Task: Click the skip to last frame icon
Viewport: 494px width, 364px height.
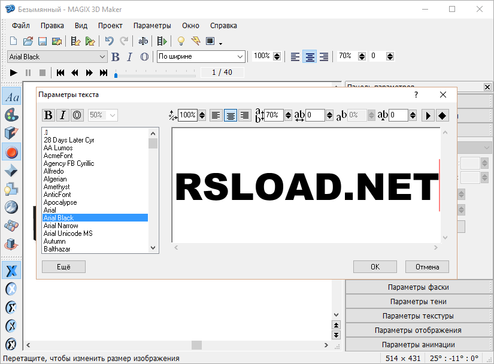Action: (x=104, y=72)
